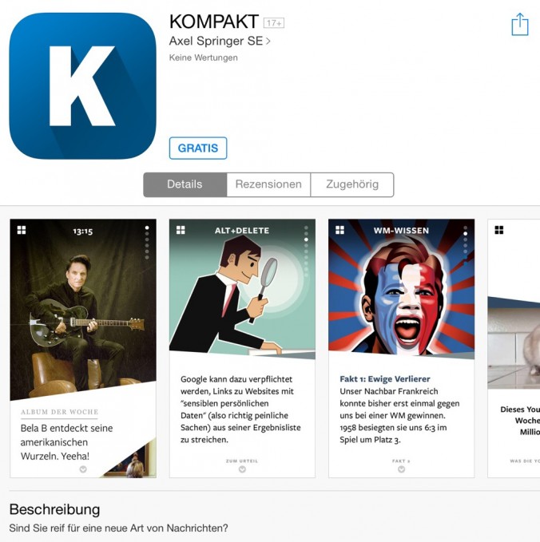Tap grid icon on ALT+DELETE screenshot
Image resolution: width=540 pixels, height=542 pixels.
tap(181, 230)
